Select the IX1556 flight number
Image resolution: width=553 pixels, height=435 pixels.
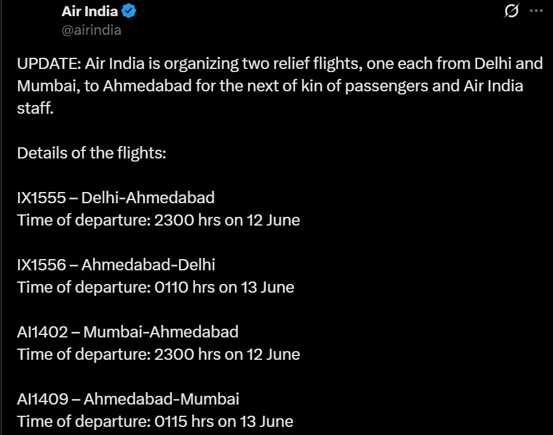click(41, 265)
